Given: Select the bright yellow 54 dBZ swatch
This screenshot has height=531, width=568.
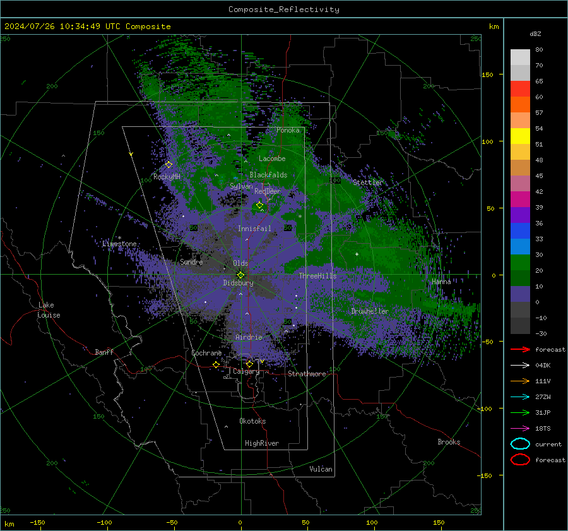Looking at the screenshot, I should (x=520, y=136).
